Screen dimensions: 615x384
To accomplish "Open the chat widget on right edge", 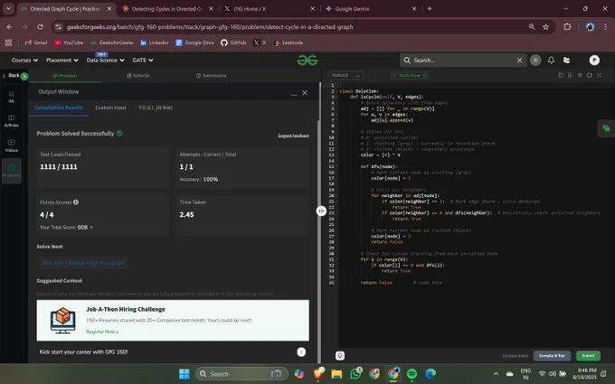I will 606,128.
